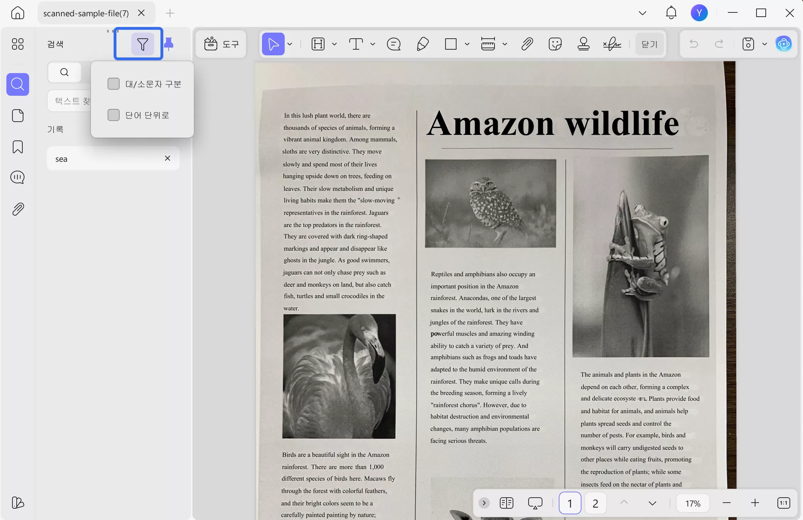Click the zoom in plus button
Viewport: 803px width, 520px height.
pos(755,503)
